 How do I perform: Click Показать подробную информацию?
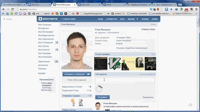132,48
